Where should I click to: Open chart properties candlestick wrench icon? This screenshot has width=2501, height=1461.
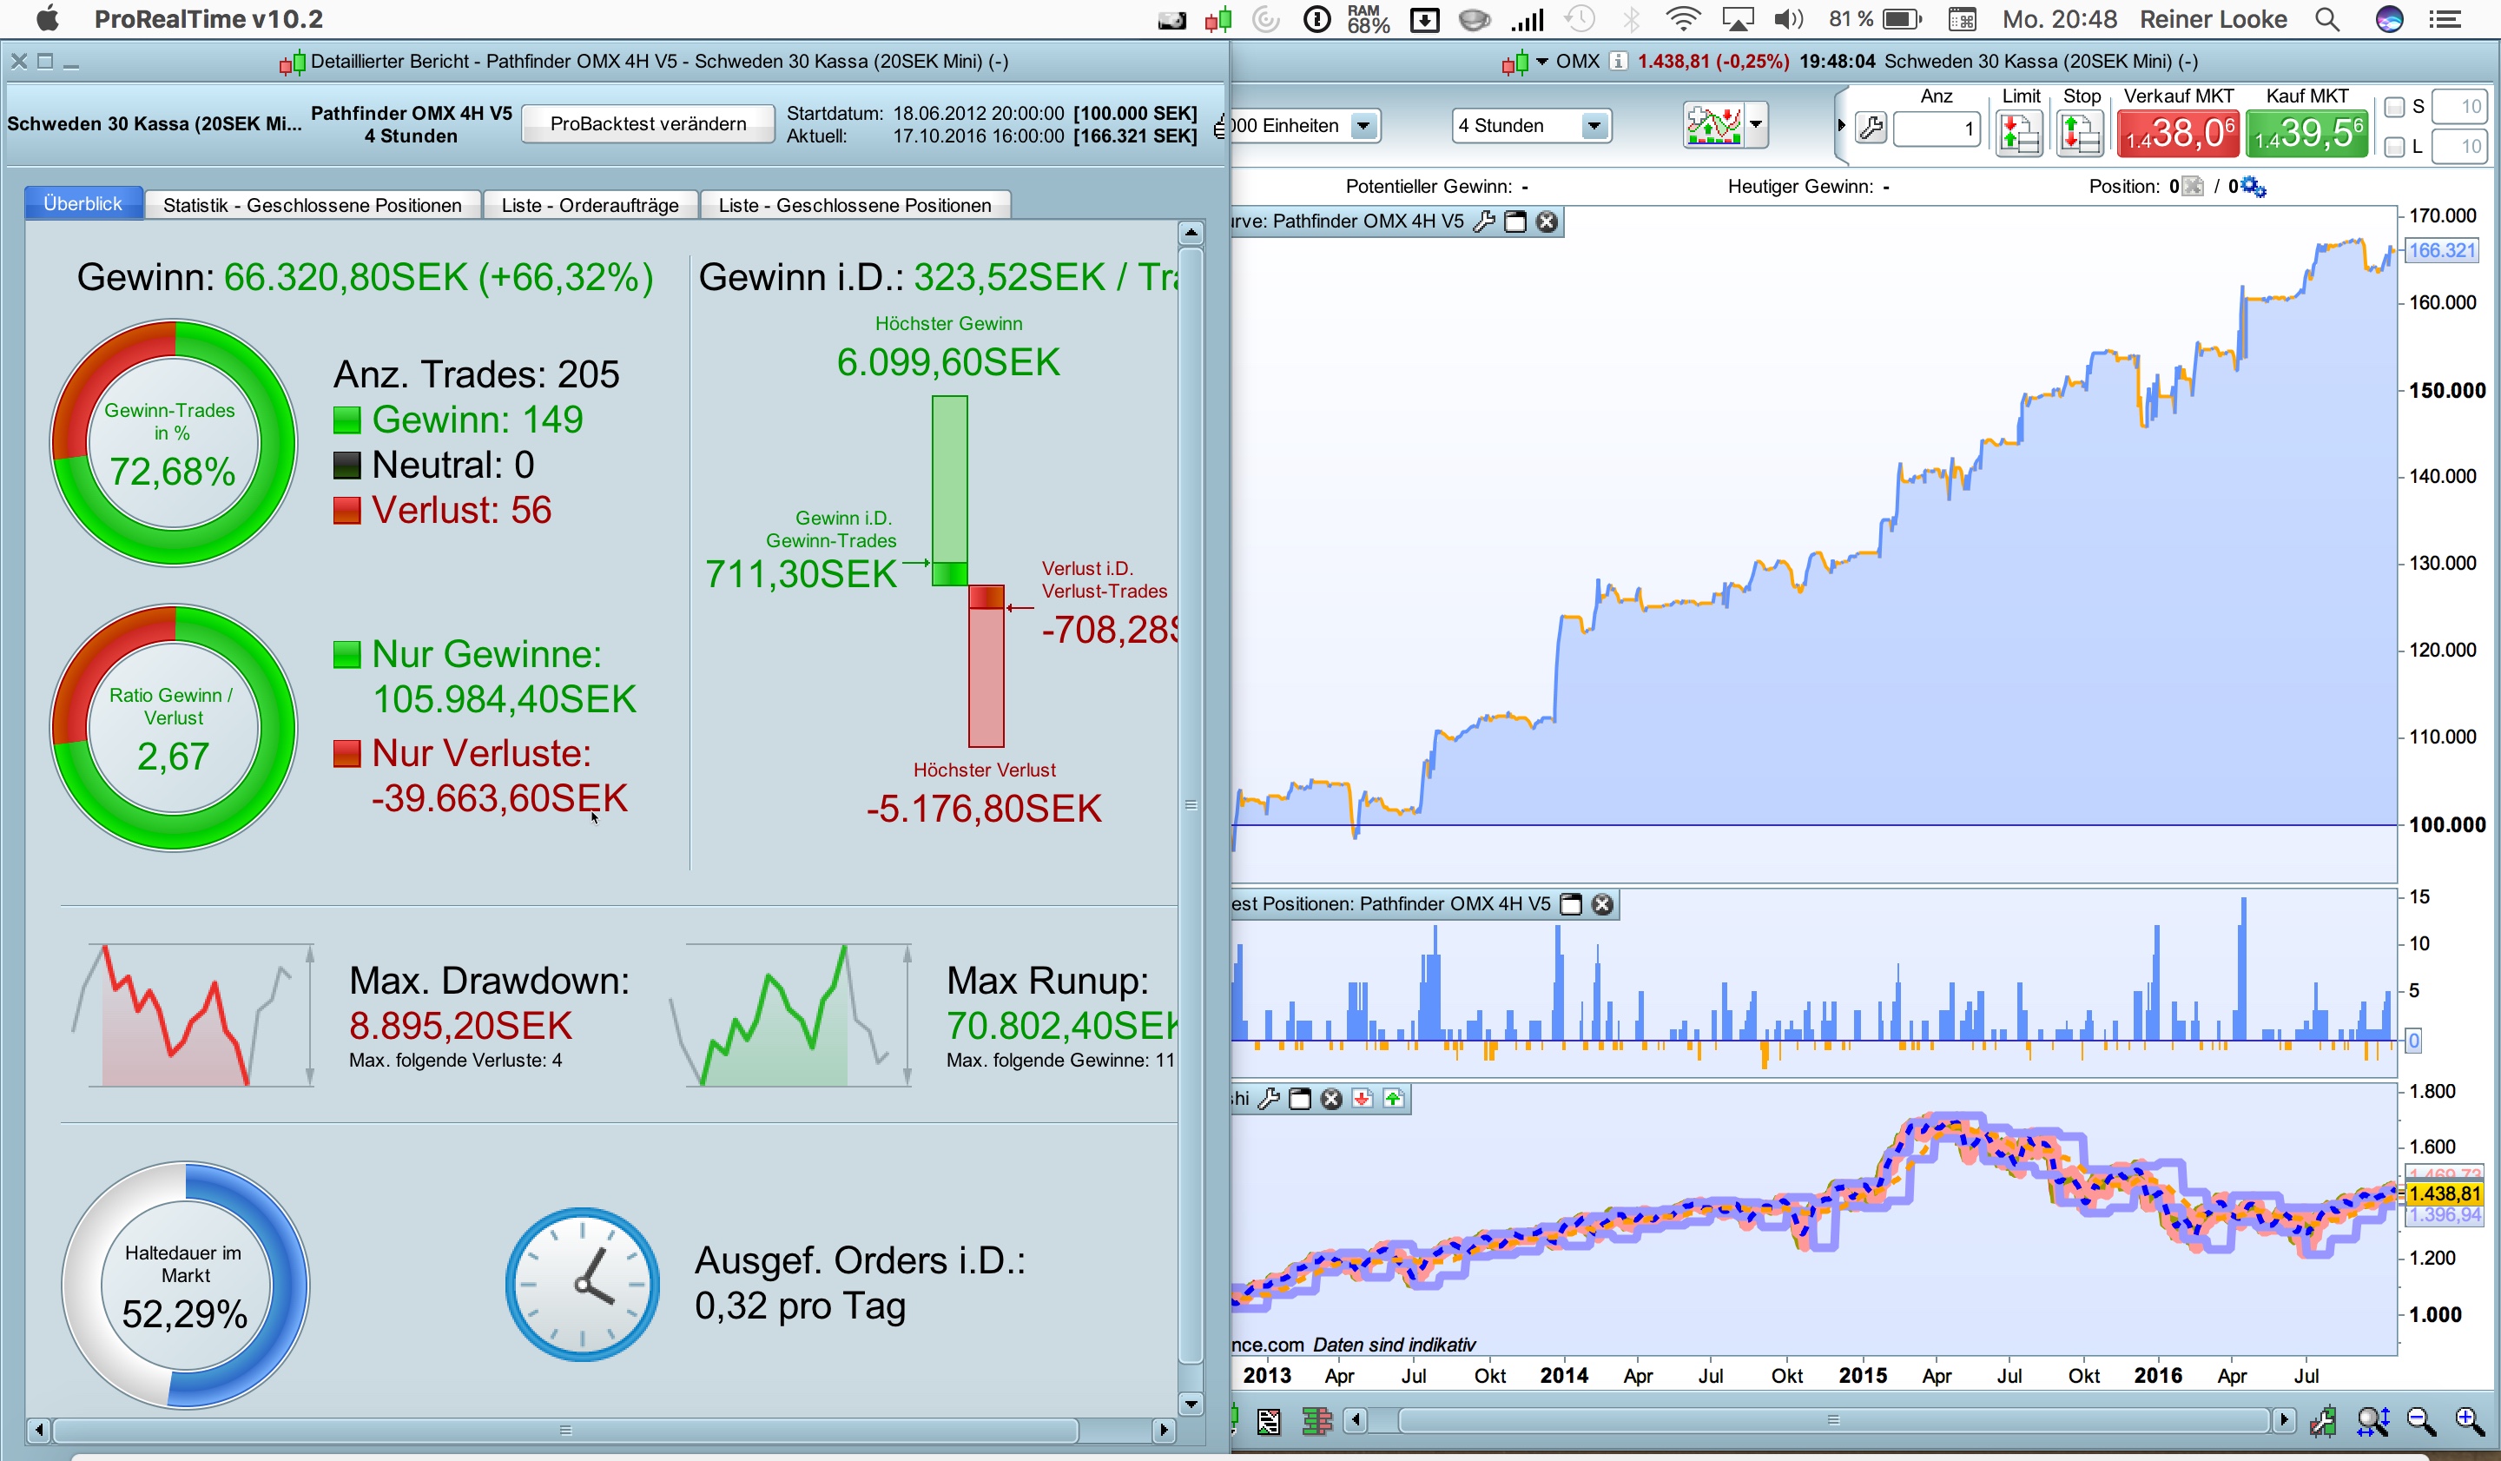tap(2322, 1421)
